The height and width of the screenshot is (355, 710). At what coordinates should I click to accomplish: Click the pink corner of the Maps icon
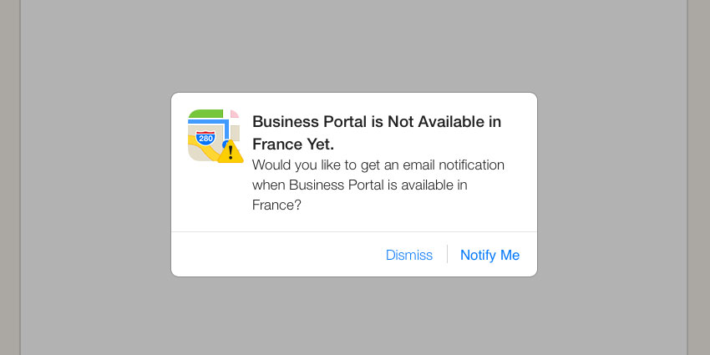(234, 114)
